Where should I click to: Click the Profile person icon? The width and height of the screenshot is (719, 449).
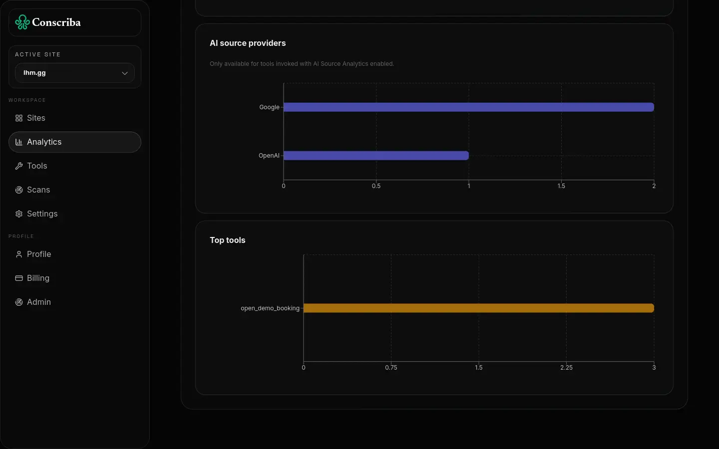(x=19, y=254)
